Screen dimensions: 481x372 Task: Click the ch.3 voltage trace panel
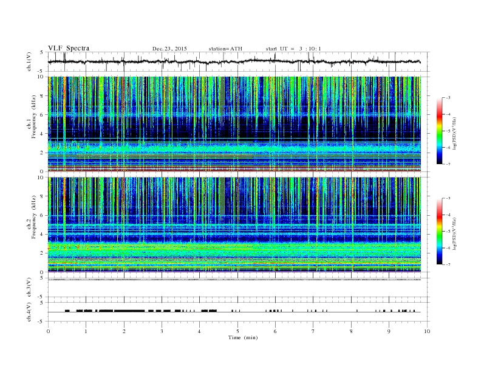[238, 288]
